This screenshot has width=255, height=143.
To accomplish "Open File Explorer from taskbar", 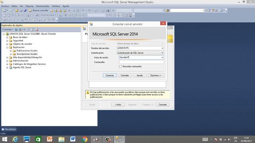I will pos(61,139).
